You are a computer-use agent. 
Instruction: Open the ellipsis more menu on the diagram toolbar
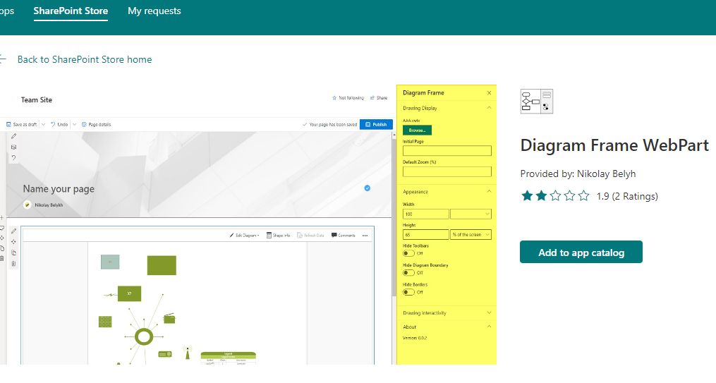point(365,236)
